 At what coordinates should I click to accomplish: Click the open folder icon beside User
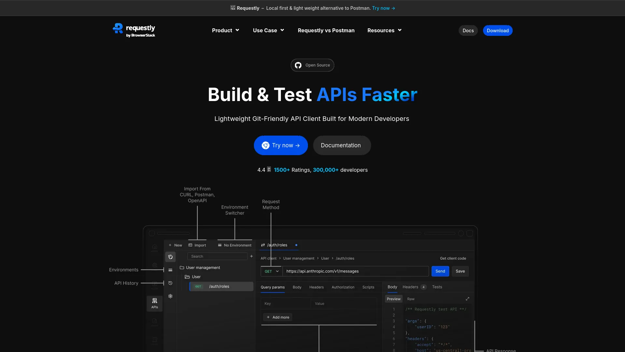click(x=187, y=277)
